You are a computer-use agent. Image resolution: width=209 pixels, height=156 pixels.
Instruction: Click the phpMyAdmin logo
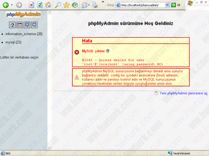[x=23, y=14]
